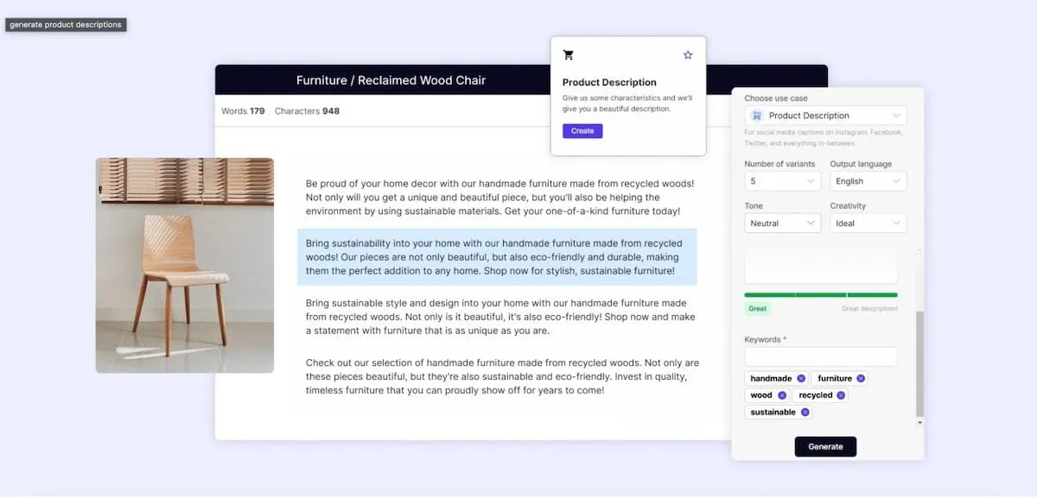The image size is (1037, 498).
Task: Remove the handmade keyword tag
Action: point(801,379)
